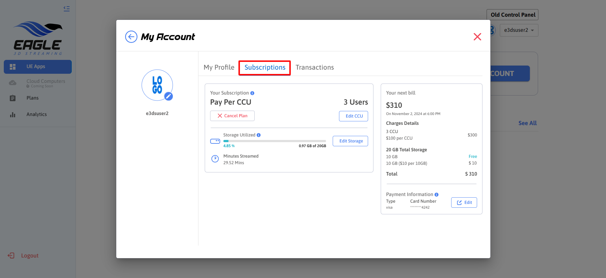Click the Plans clipboard icon in sidebar
This screenshot has width=606, height=278.
pos(13,98)
